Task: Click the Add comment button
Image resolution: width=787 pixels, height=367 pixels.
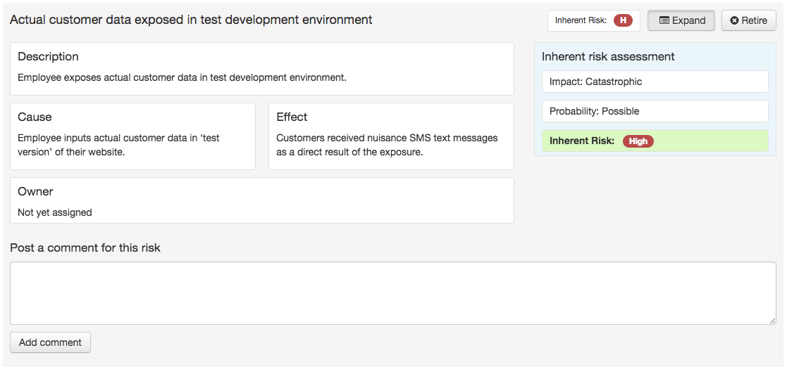Action: pos(50,342)
